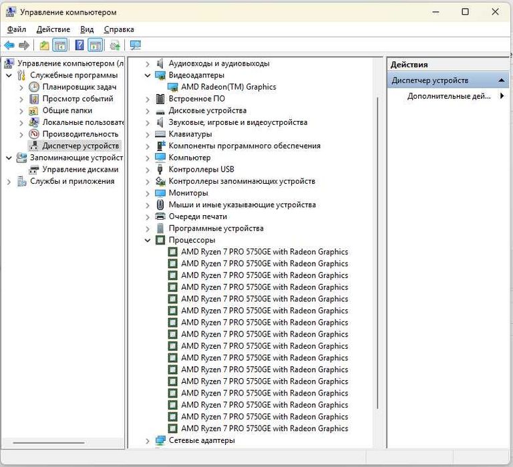Collapse the Служебные программы tree node
This screenshot has width=513, height=467.
pos(9,75)
